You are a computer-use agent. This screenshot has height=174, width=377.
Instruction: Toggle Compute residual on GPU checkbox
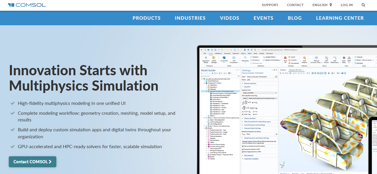[x=243, y=149]
